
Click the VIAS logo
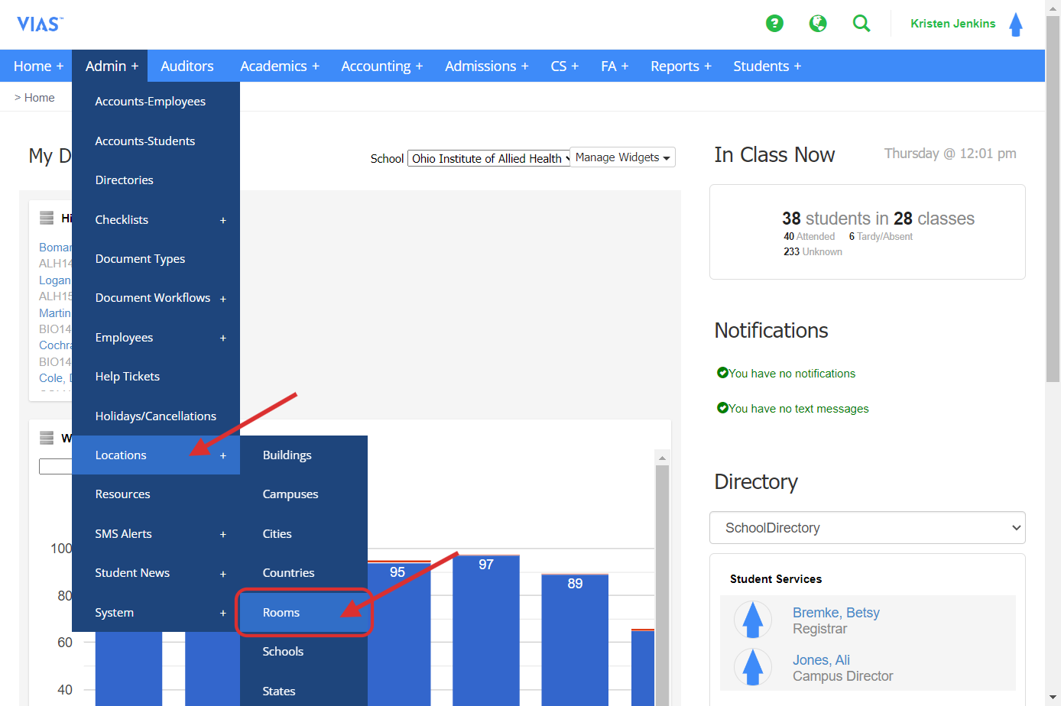pyautogui.click(x=39, y=23)
